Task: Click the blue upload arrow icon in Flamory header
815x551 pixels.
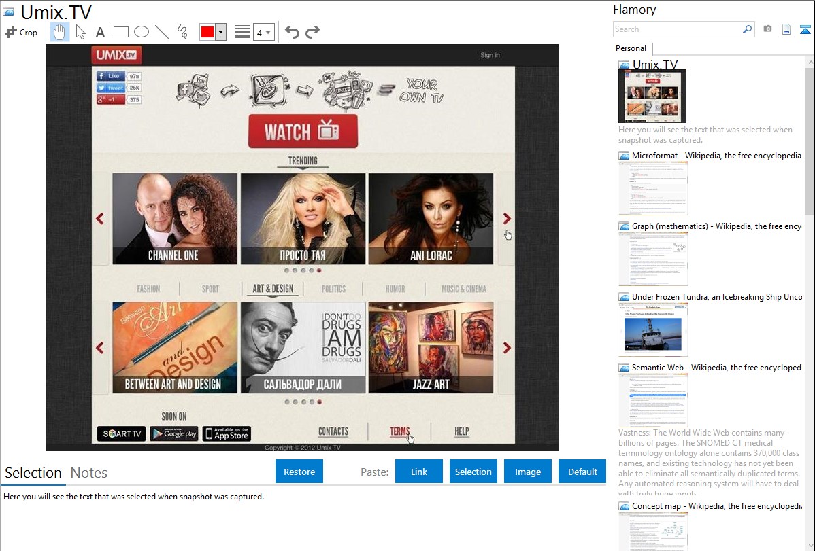Action: point(805,29)
